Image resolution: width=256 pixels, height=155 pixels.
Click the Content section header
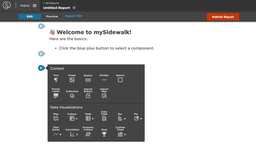(x=57, y=68)
